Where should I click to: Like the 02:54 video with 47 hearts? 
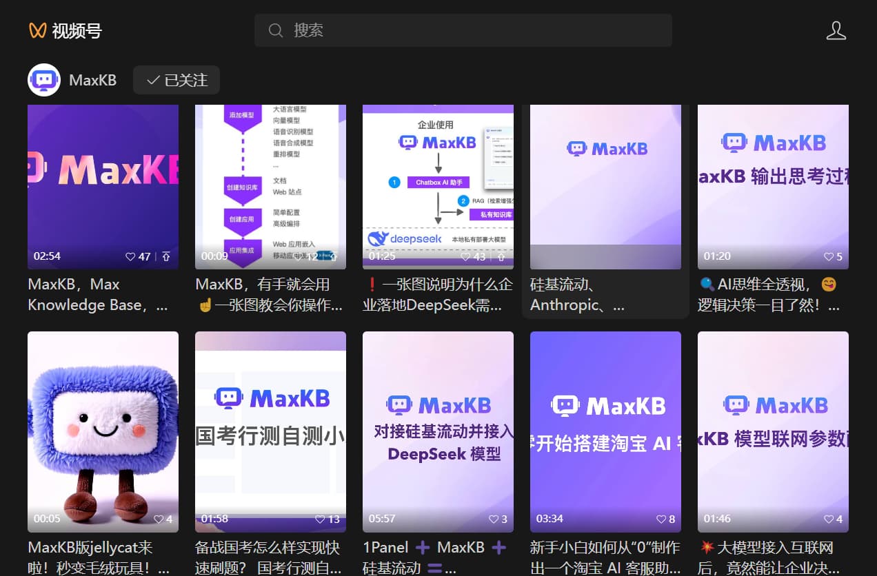[130, 256]
